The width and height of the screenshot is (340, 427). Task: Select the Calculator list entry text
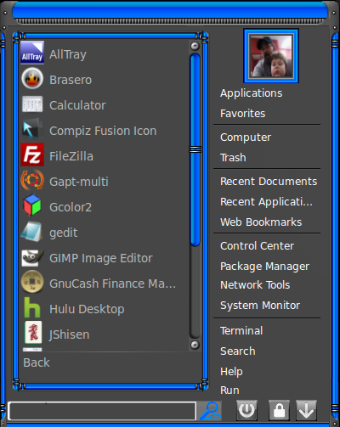77,105
